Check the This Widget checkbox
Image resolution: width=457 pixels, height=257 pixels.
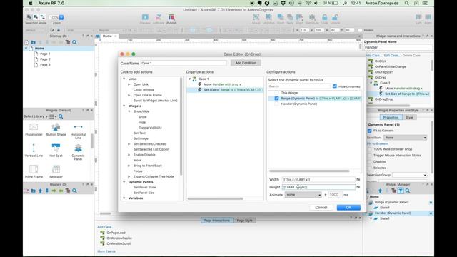(x=276, y=93)
